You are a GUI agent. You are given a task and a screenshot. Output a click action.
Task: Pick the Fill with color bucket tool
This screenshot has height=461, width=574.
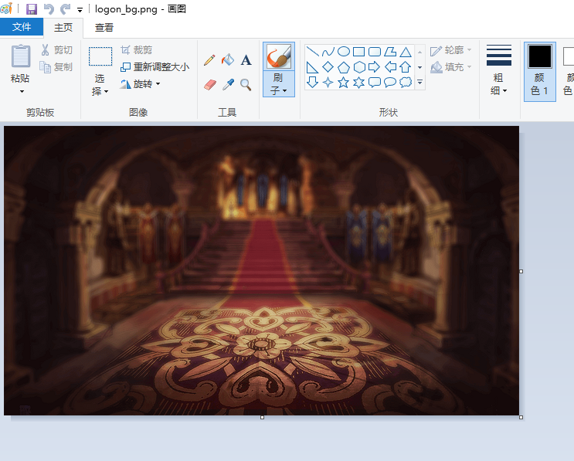point(227,60)
